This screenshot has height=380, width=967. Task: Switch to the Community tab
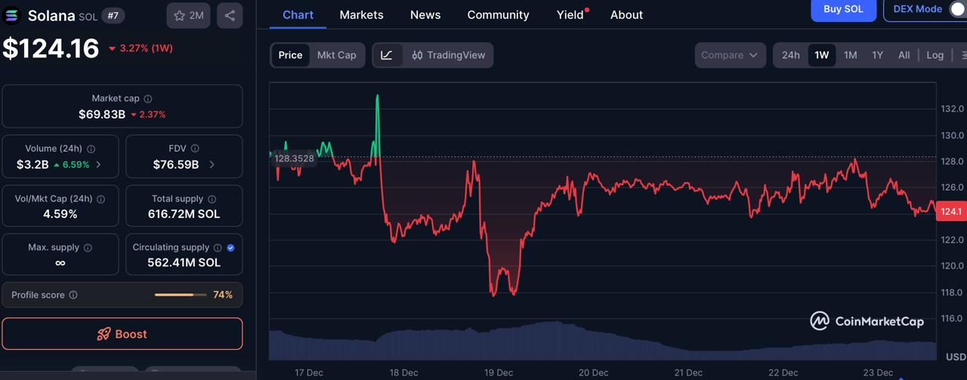click(498, 14)
